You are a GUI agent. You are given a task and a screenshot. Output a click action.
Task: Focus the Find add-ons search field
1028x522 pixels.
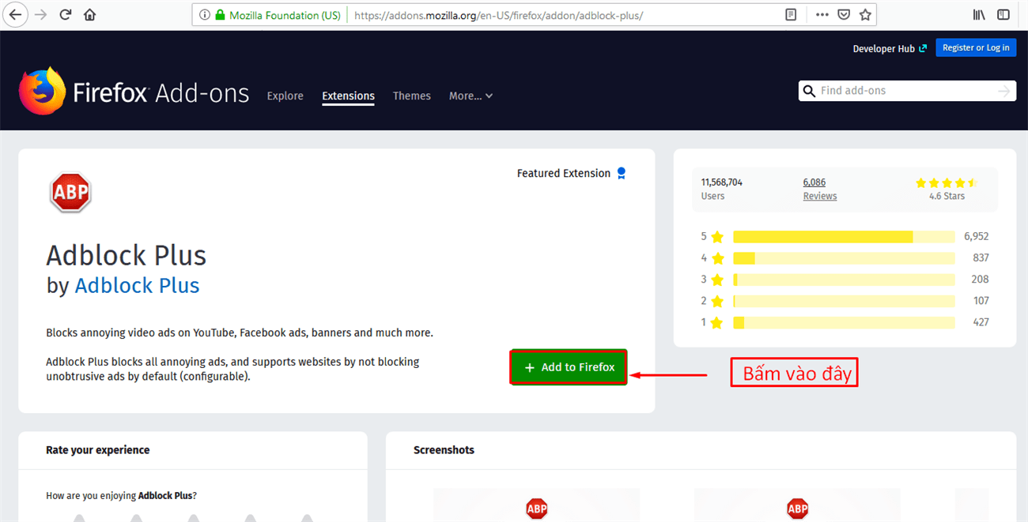[x=906, y=91]
